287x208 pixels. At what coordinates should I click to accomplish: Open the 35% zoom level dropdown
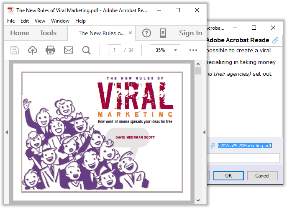175,50
